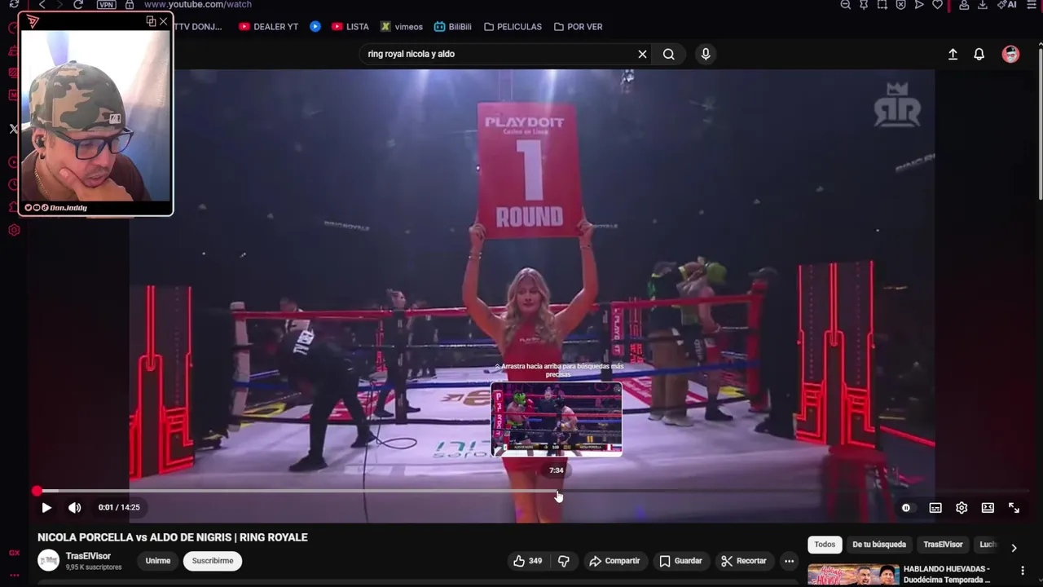
Task: Open GX corner icon in sidebar
Action: (14, 553)
